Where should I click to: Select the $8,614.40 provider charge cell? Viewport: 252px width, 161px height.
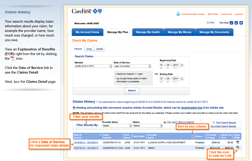pos(215,148)
